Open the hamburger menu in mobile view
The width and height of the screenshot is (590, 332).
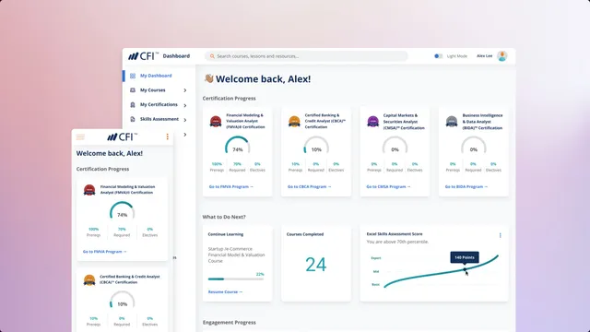coord(80,137)
